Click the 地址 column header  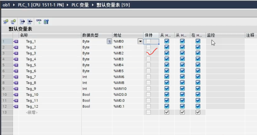coord(117,35)
